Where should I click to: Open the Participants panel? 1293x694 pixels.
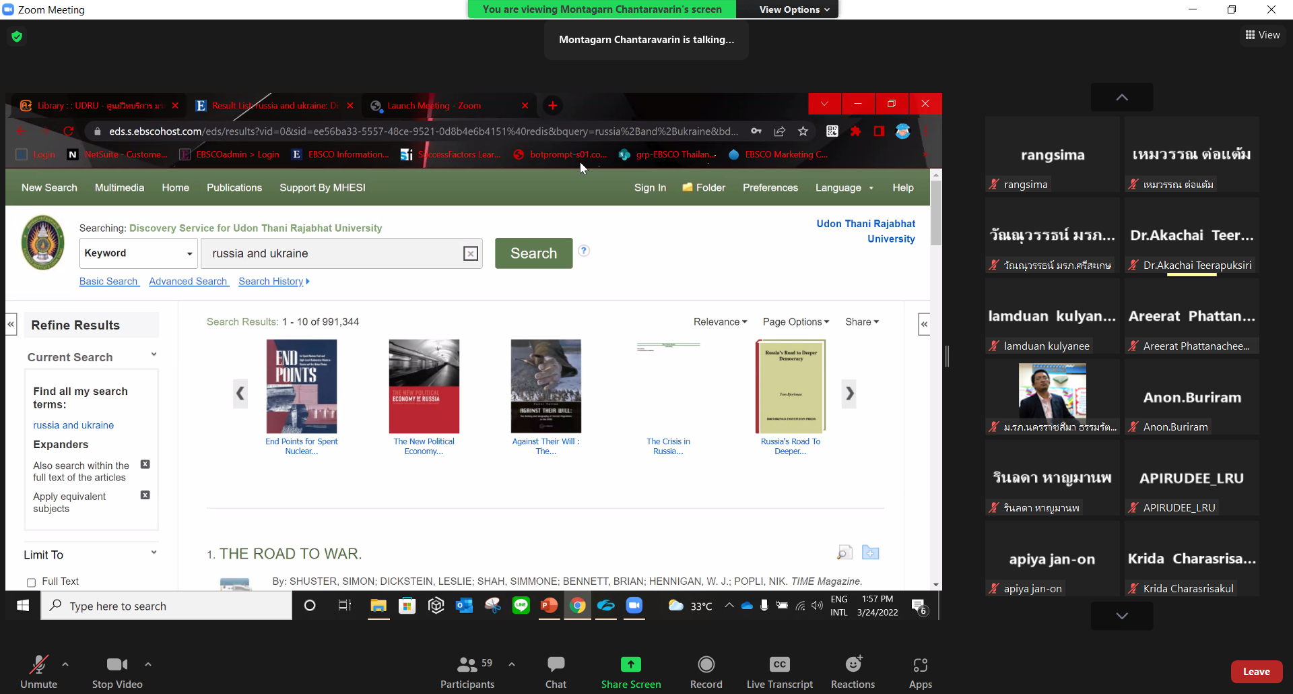pyautogui.click(x=467, y=672)
